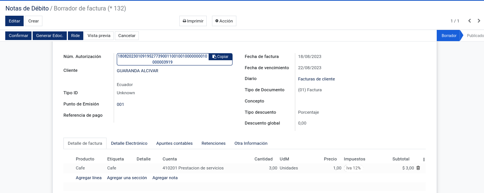The height and width of the screenshot is (193, 484).
Task: Click the Ride button
Action: tap(75, 36)
